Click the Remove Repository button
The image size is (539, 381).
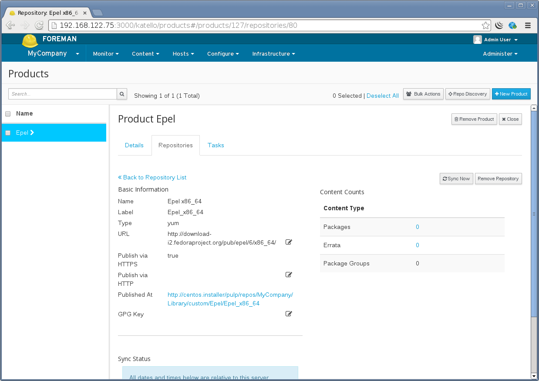pos(498,179)
